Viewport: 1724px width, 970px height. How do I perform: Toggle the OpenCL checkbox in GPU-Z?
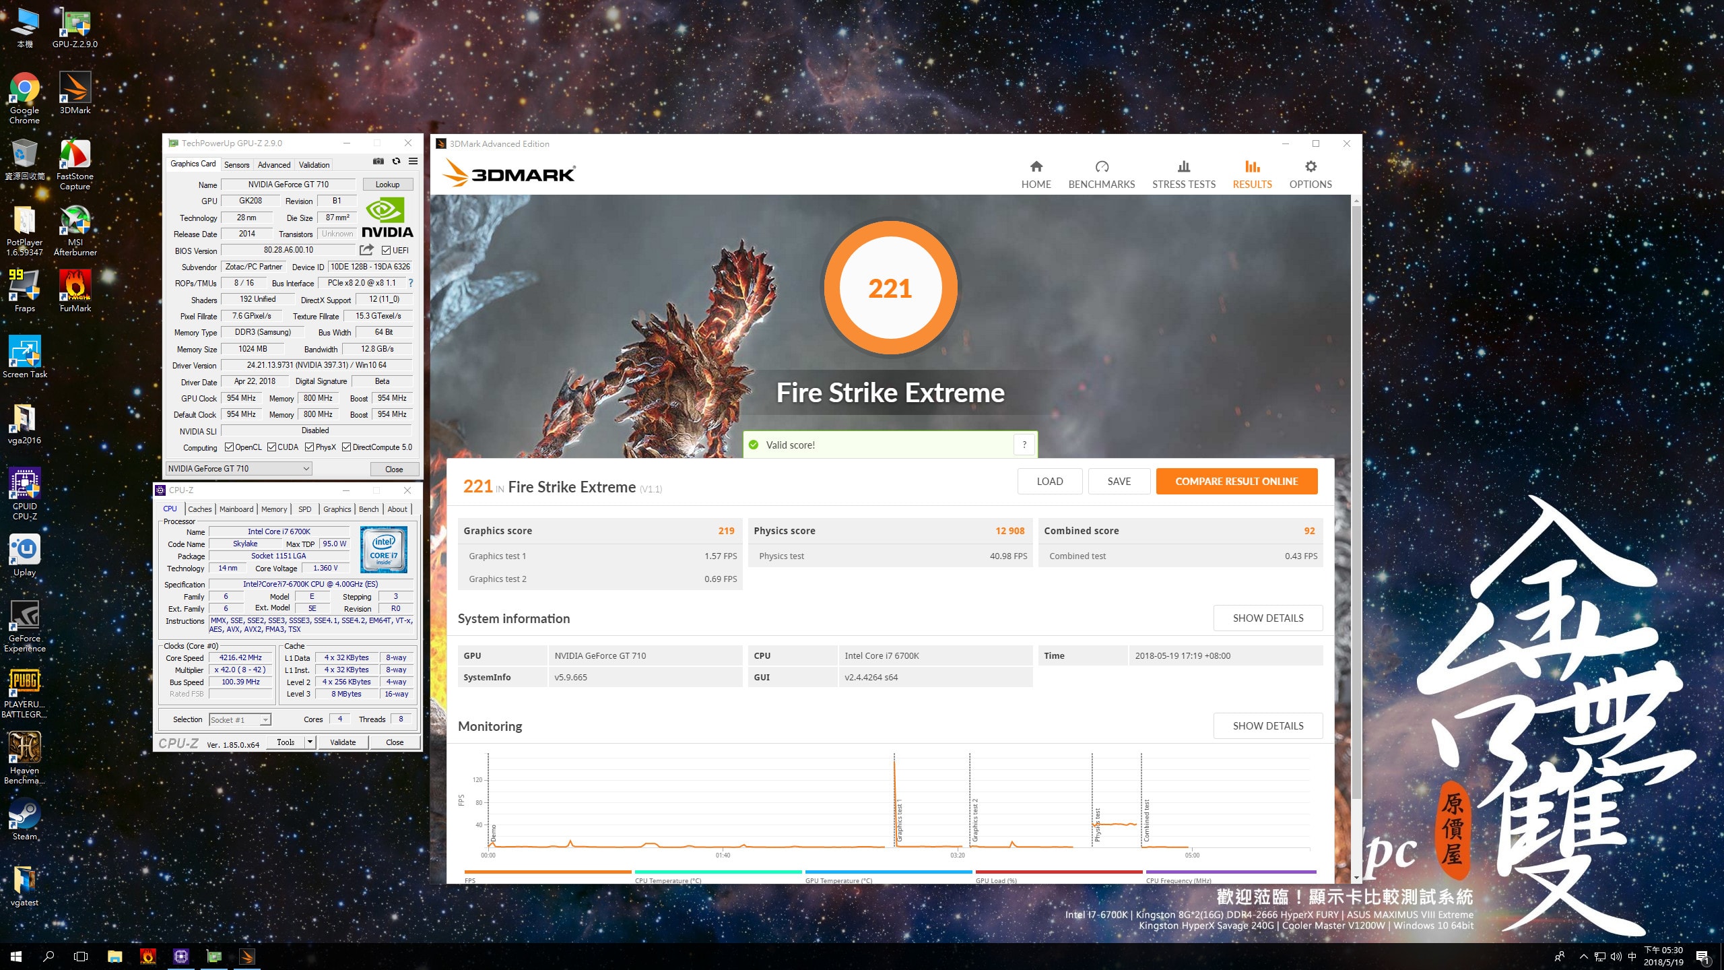[x=229, y=447]
